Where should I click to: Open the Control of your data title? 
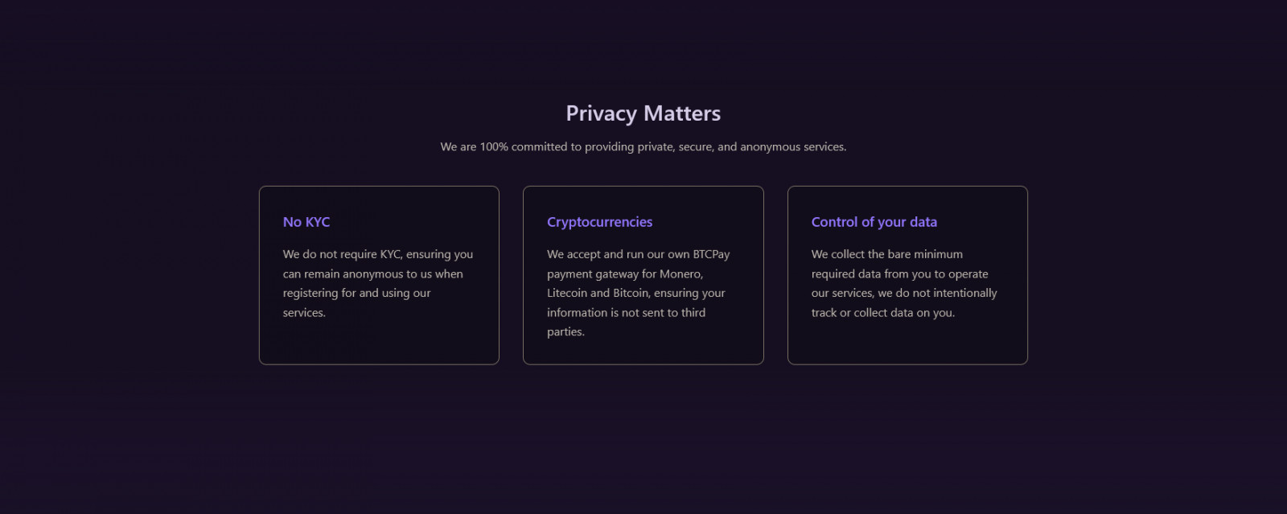[x=874, y=222]
